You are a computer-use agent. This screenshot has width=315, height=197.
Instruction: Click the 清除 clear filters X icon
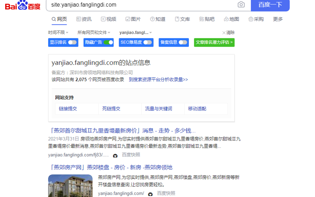pos(224,33)
